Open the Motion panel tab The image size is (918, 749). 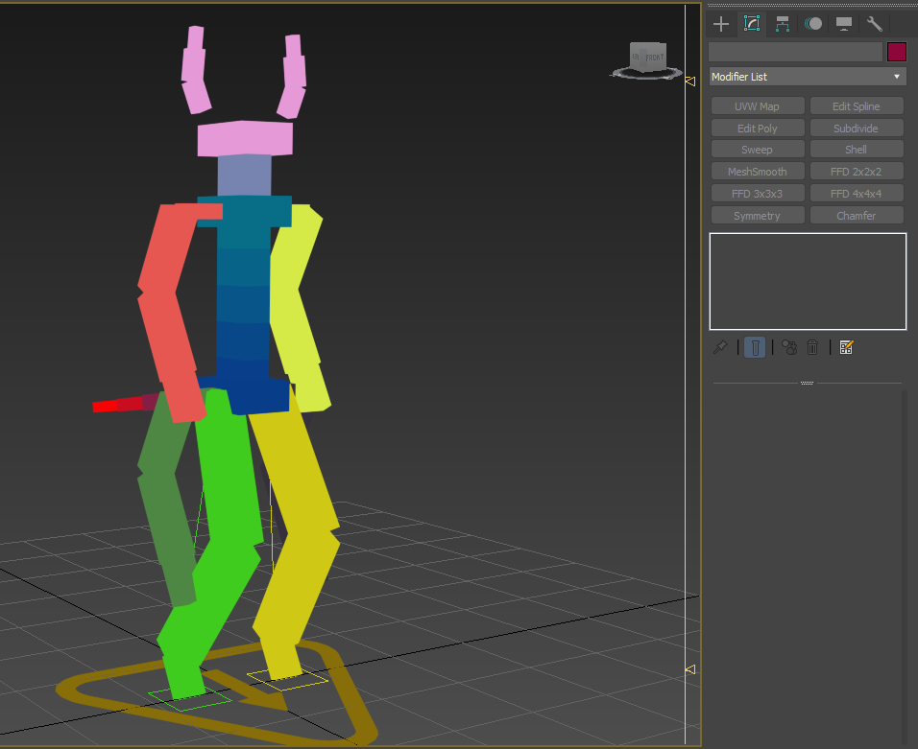[813, 24]
